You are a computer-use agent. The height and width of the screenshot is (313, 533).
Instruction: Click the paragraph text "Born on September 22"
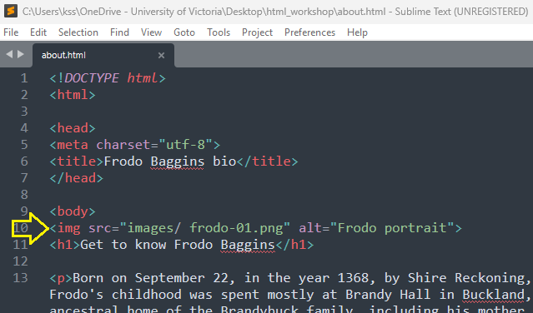click(x=153, y=278)
